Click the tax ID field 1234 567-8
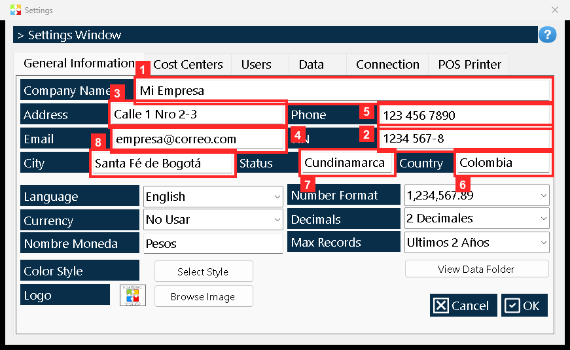Screen dimensions: 570x350 click(x=465, y=139)
